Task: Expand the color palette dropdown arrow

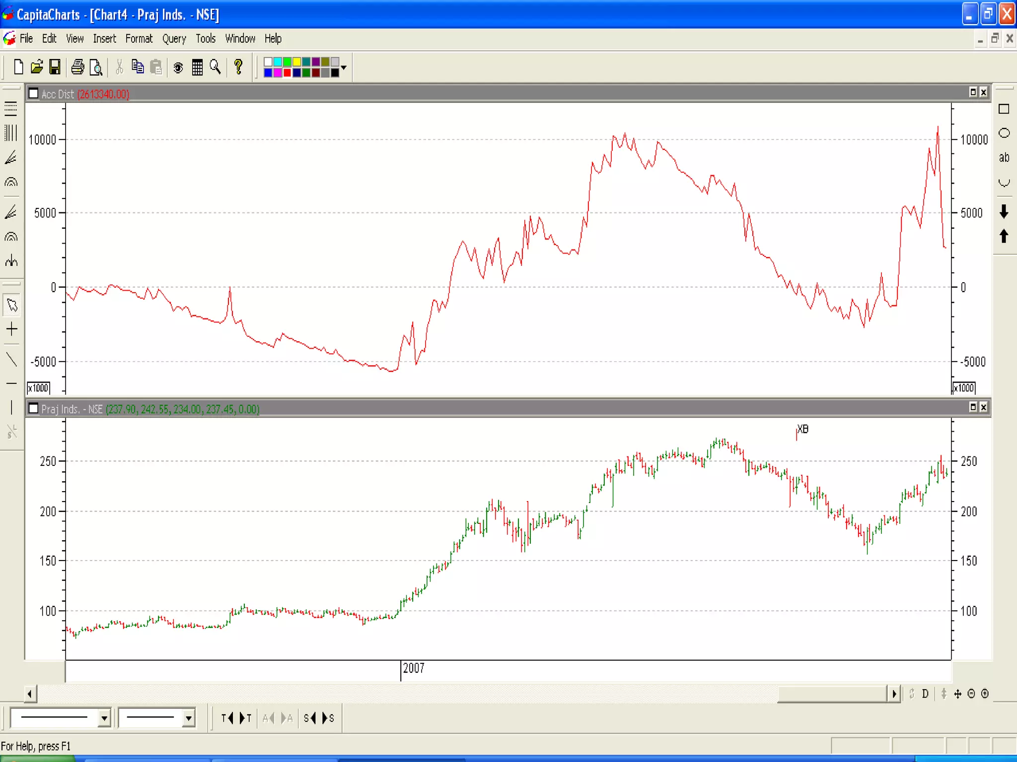Action: pos(344,67)
